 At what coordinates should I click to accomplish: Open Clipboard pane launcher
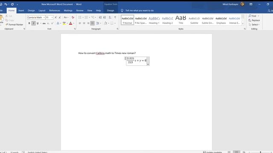click(24, 29)
